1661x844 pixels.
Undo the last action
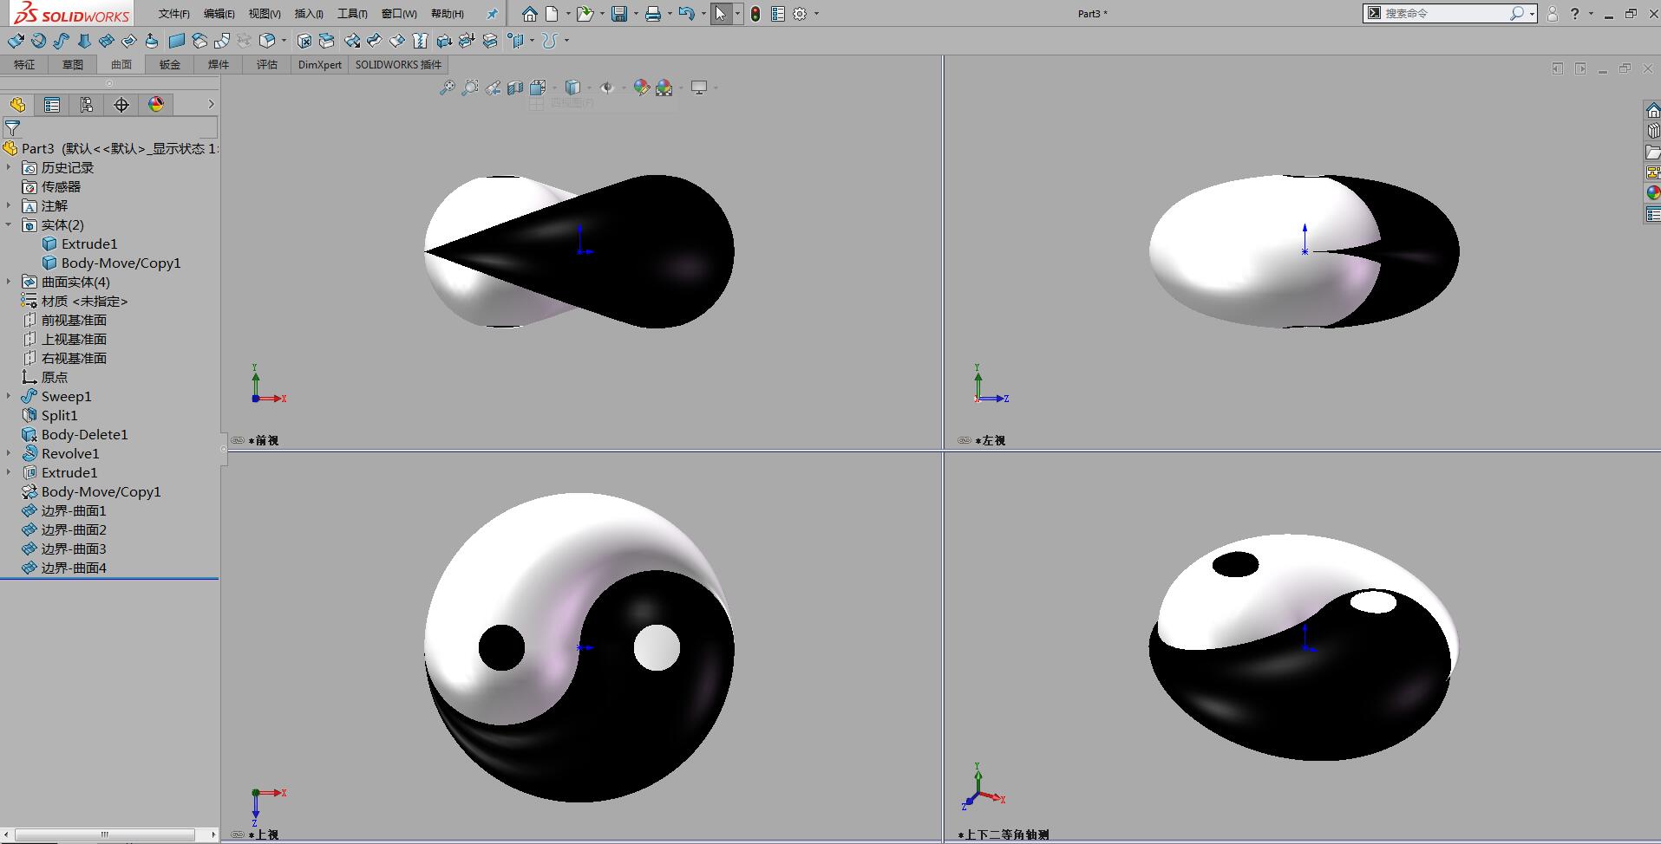tap(686, 14)
